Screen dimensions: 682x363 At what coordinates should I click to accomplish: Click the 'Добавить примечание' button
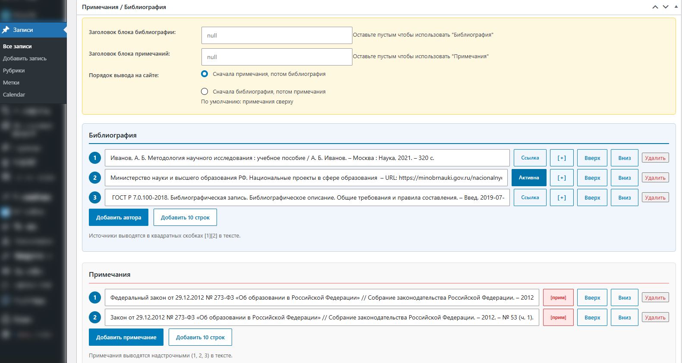click(x=126, y=337)
